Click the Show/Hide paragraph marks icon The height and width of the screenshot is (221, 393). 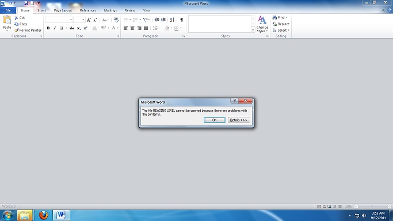pos(182,20)
